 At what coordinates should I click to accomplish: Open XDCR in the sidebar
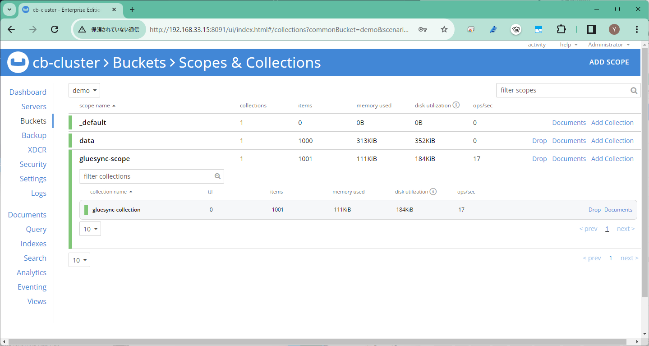coord(37,150)
